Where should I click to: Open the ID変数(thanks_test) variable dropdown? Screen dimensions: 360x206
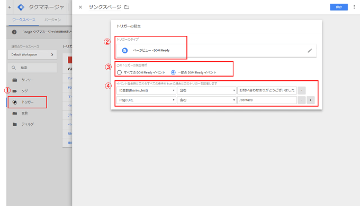click(x=146, y=90)
